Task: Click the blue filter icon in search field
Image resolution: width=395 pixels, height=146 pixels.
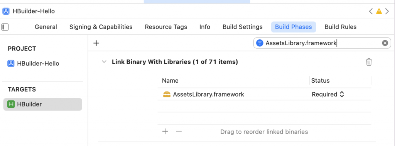Action: 260,43
